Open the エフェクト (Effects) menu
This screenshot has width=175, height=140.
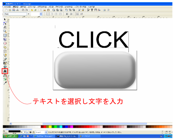[x=69, y=7]
